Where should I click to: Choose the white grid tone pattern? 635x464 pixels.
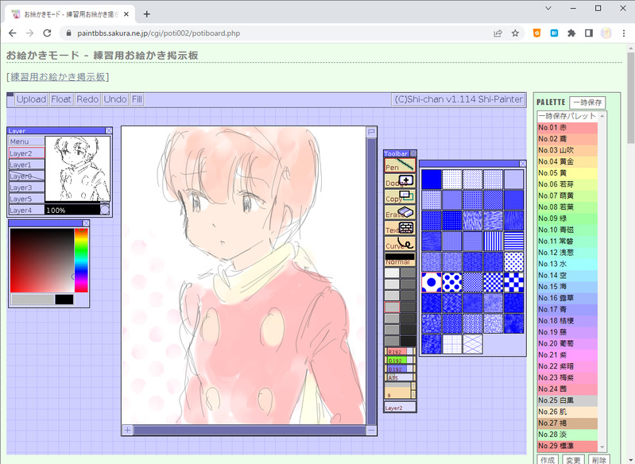[x=452, y=344]
